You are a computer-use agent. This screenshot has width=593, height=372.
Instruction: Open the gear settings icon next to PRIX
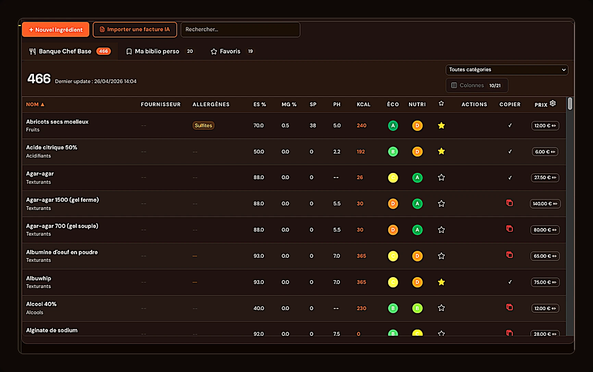[x=553, y=103]
